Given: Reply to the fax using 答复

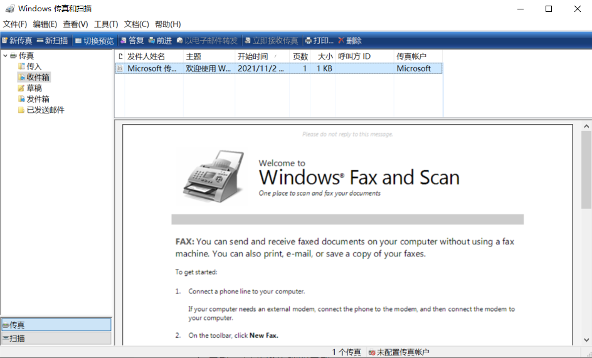Looking at the screenshot, I should pyautogui.click(x=132, y=40).
